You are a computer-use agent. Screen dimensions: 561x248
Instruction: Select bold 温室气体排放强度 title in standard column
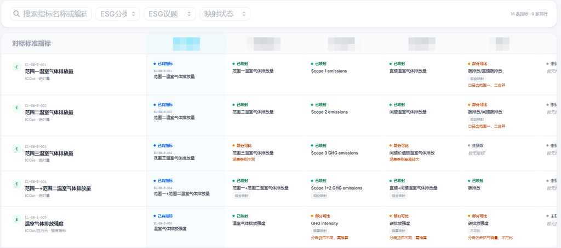click(44, 224)
